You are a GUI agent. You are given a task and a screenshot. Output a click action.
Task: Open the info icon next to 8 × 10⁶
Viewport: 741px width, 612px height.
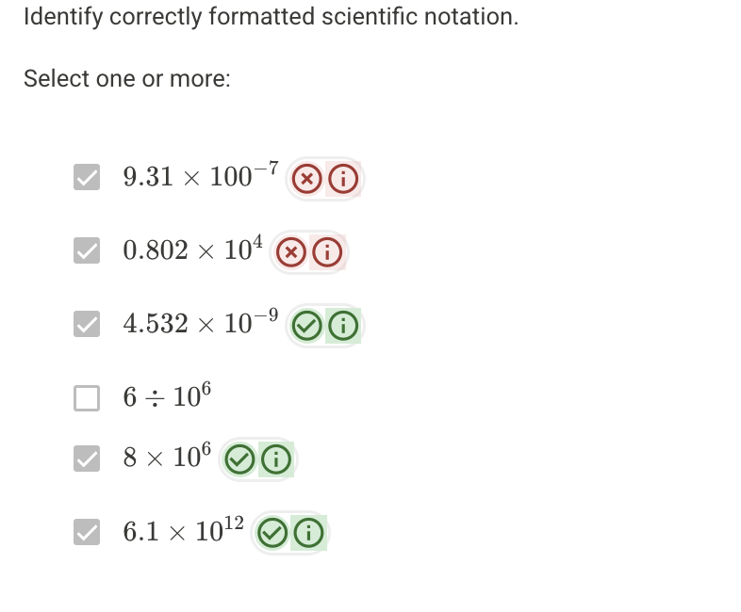pyautogui.click(x=276, y=459)
